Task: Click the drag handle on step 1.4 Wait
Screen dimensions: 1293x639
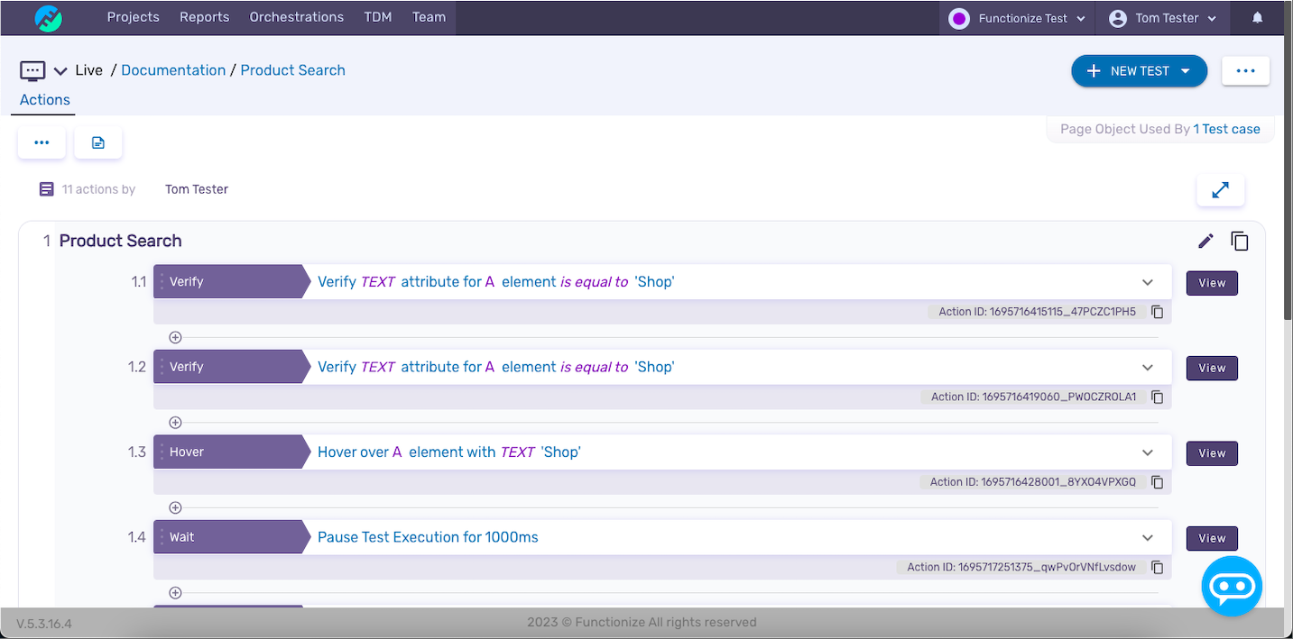Action: 162,537
